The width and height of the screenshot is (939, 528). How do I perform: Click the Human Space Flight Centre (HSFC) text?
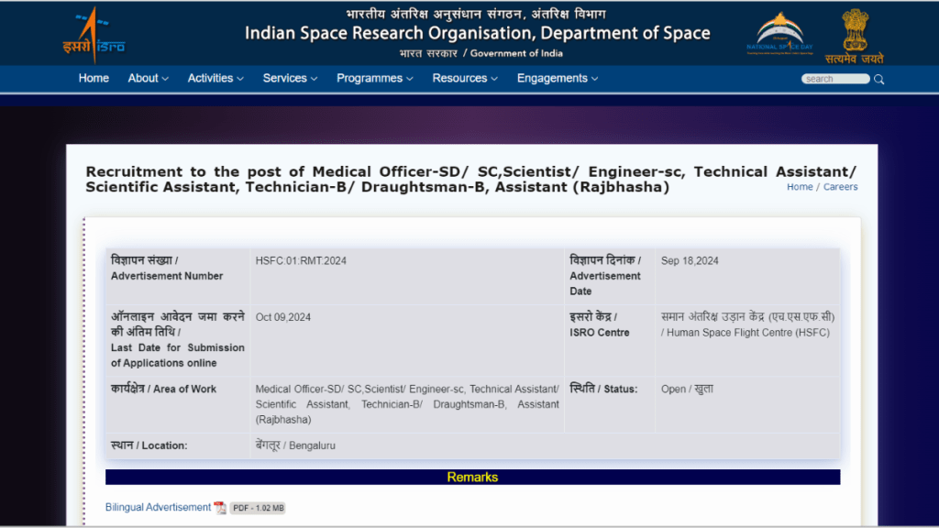click(748, 333)
